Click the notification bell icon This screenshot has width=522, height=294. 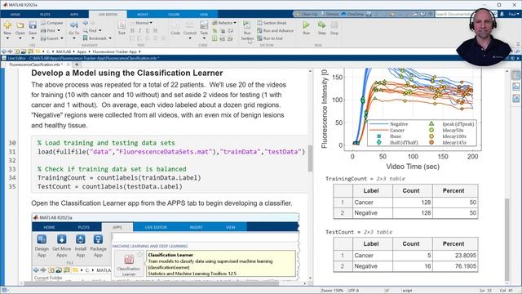point(502,14)
